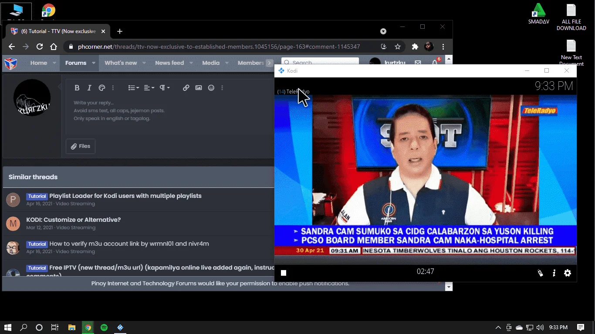Open File Explorer from the taskbar
The width and height of the screenshot is (595, 334).
(72, 327)
